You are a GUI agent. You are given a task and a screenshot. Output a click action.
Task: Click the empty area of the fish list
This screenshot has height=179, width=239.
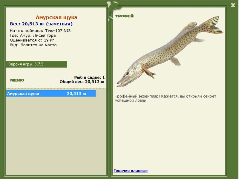point(56,136)
